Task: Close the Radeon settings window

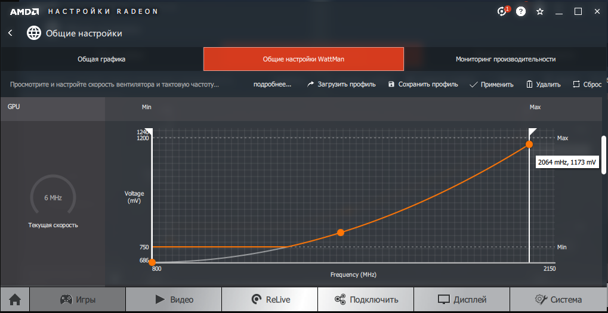Action: click(597, 11)
